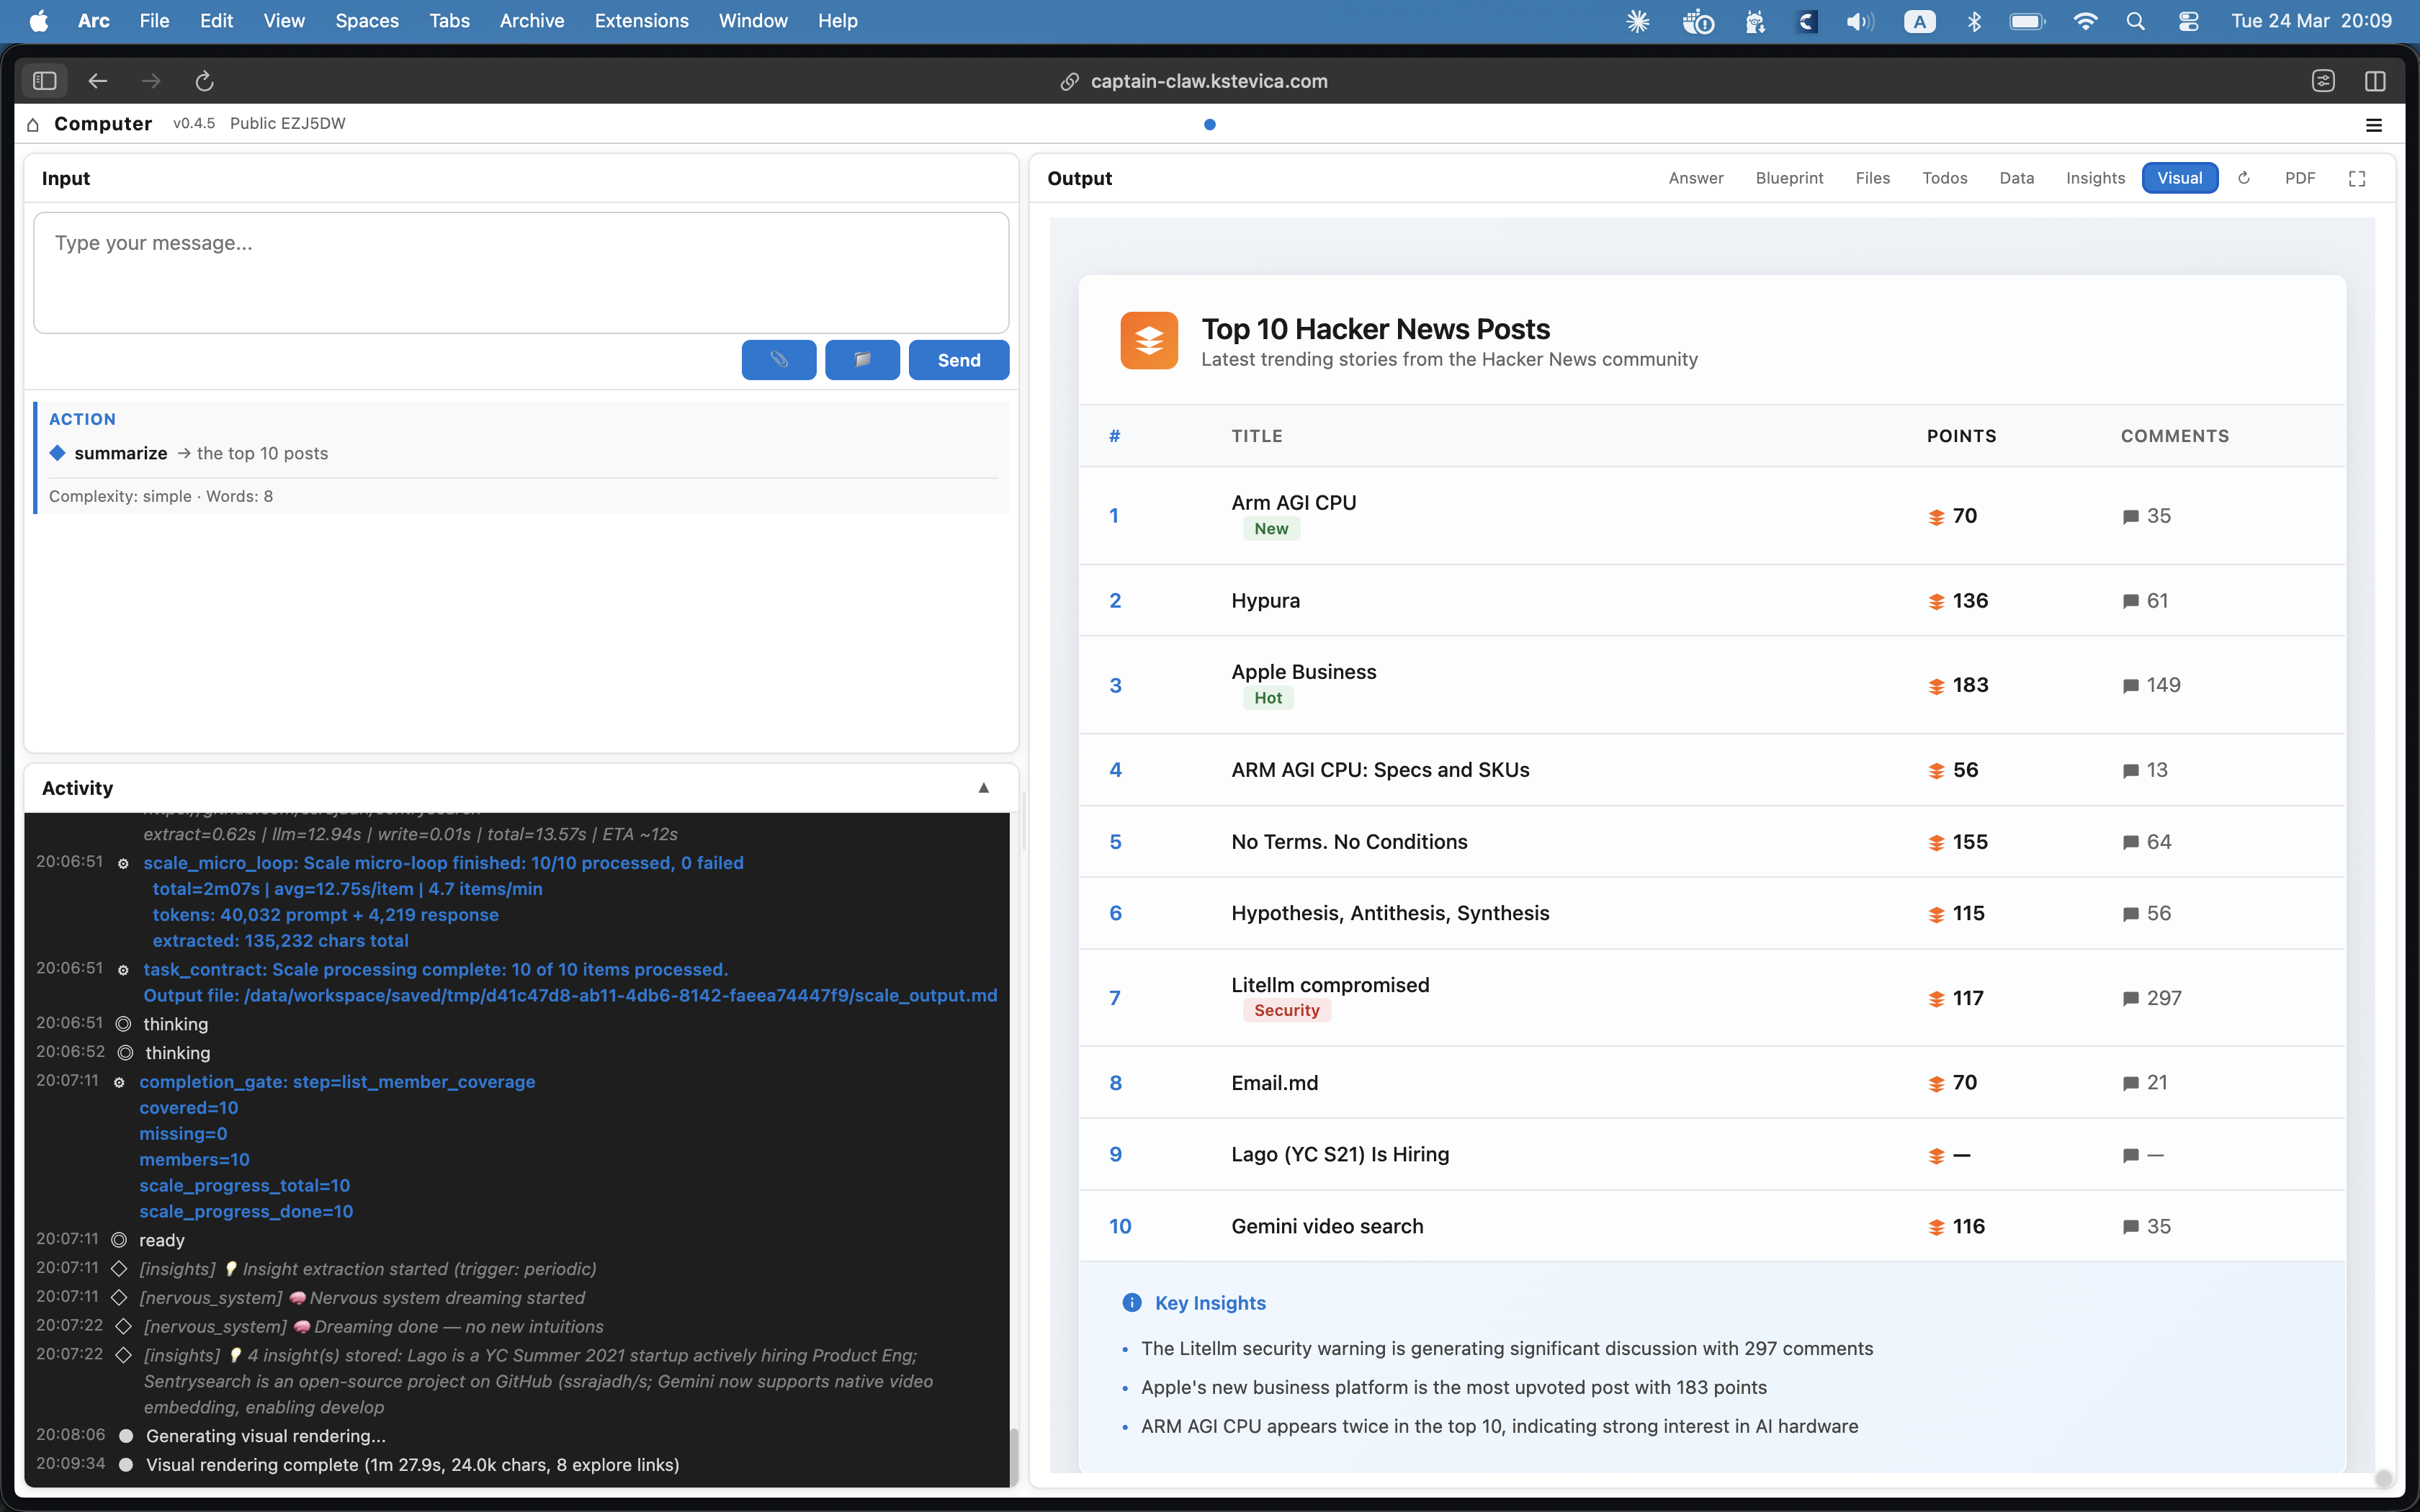Viewport: 2420px width, 1512px height.
Task: Open the Files tab
Action: (1873, 178)
